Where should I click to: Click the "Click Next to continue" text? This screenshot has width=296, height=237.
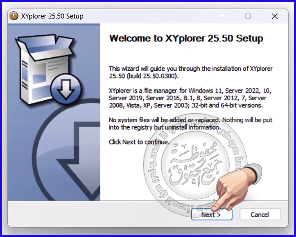pos(139,142)
